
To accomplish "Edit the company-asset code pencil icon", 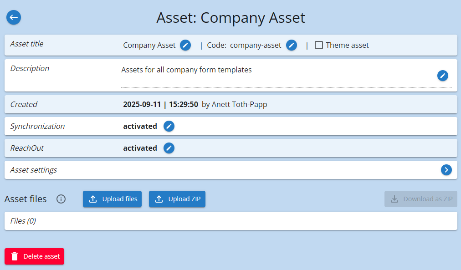I will 292,45.
